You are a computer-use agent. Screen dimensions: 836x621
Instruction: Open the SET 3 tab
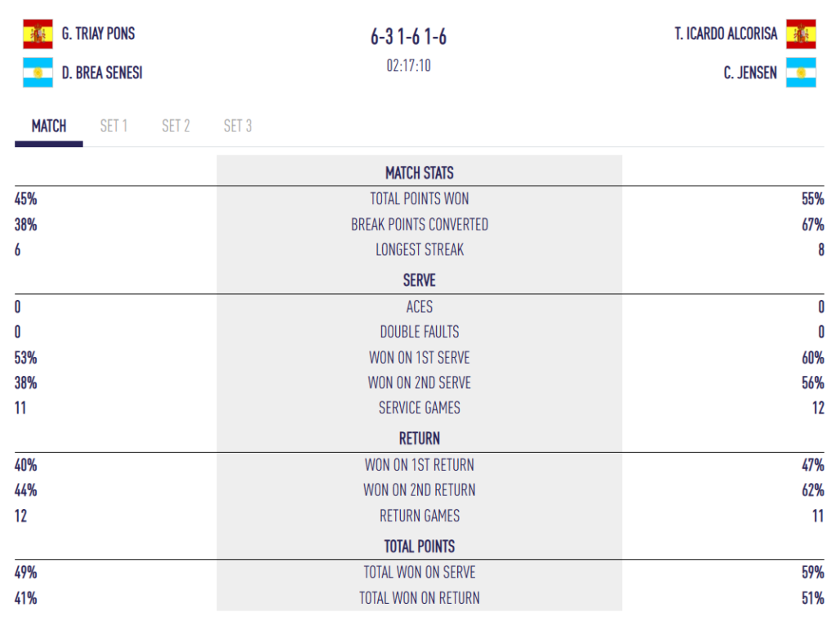[238, 126]
